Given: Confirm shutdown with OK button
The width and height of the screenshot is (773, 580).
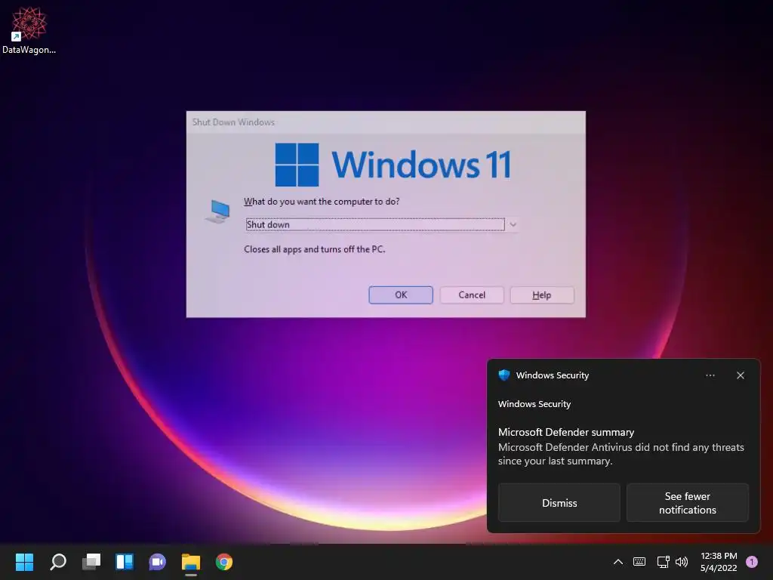Looking at the screenshot, I should click(x=401, y=295).
